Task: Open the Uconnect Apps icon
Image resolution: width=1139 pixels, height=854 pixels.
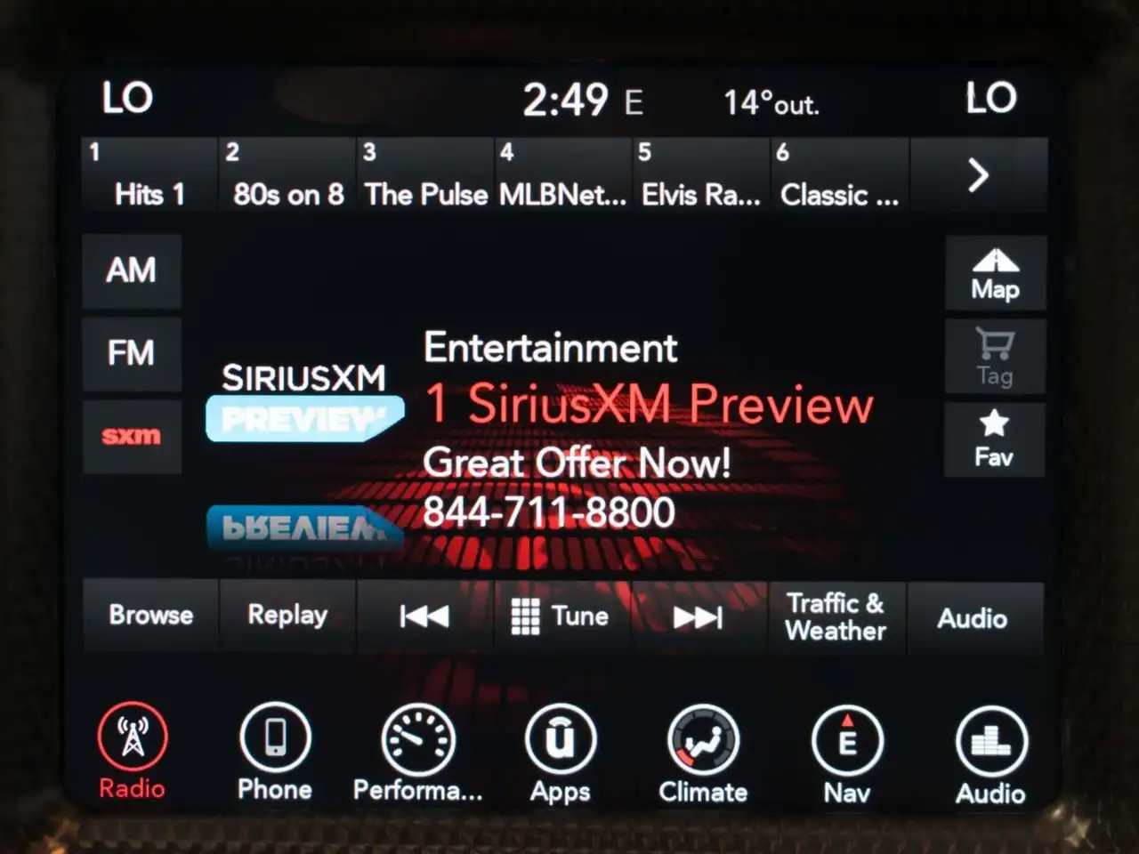Action: tap(560, 754)
